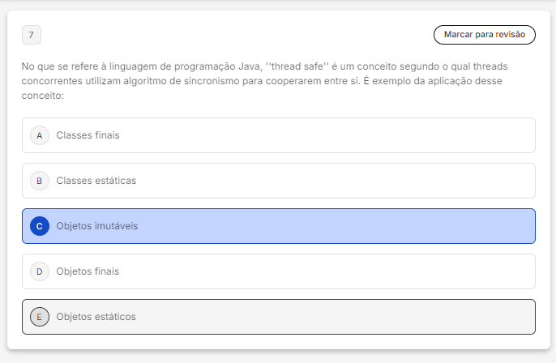Click the letter E circle icon
Screen dimensions: 556x363
coord(39,317)
